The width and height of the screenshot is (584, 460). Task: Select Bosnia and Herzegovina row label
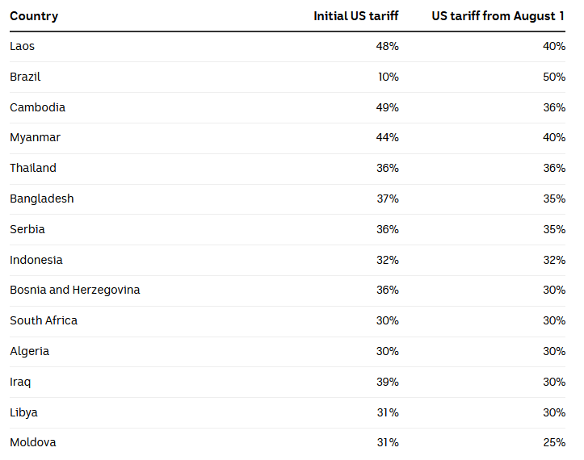click(75, 290)
